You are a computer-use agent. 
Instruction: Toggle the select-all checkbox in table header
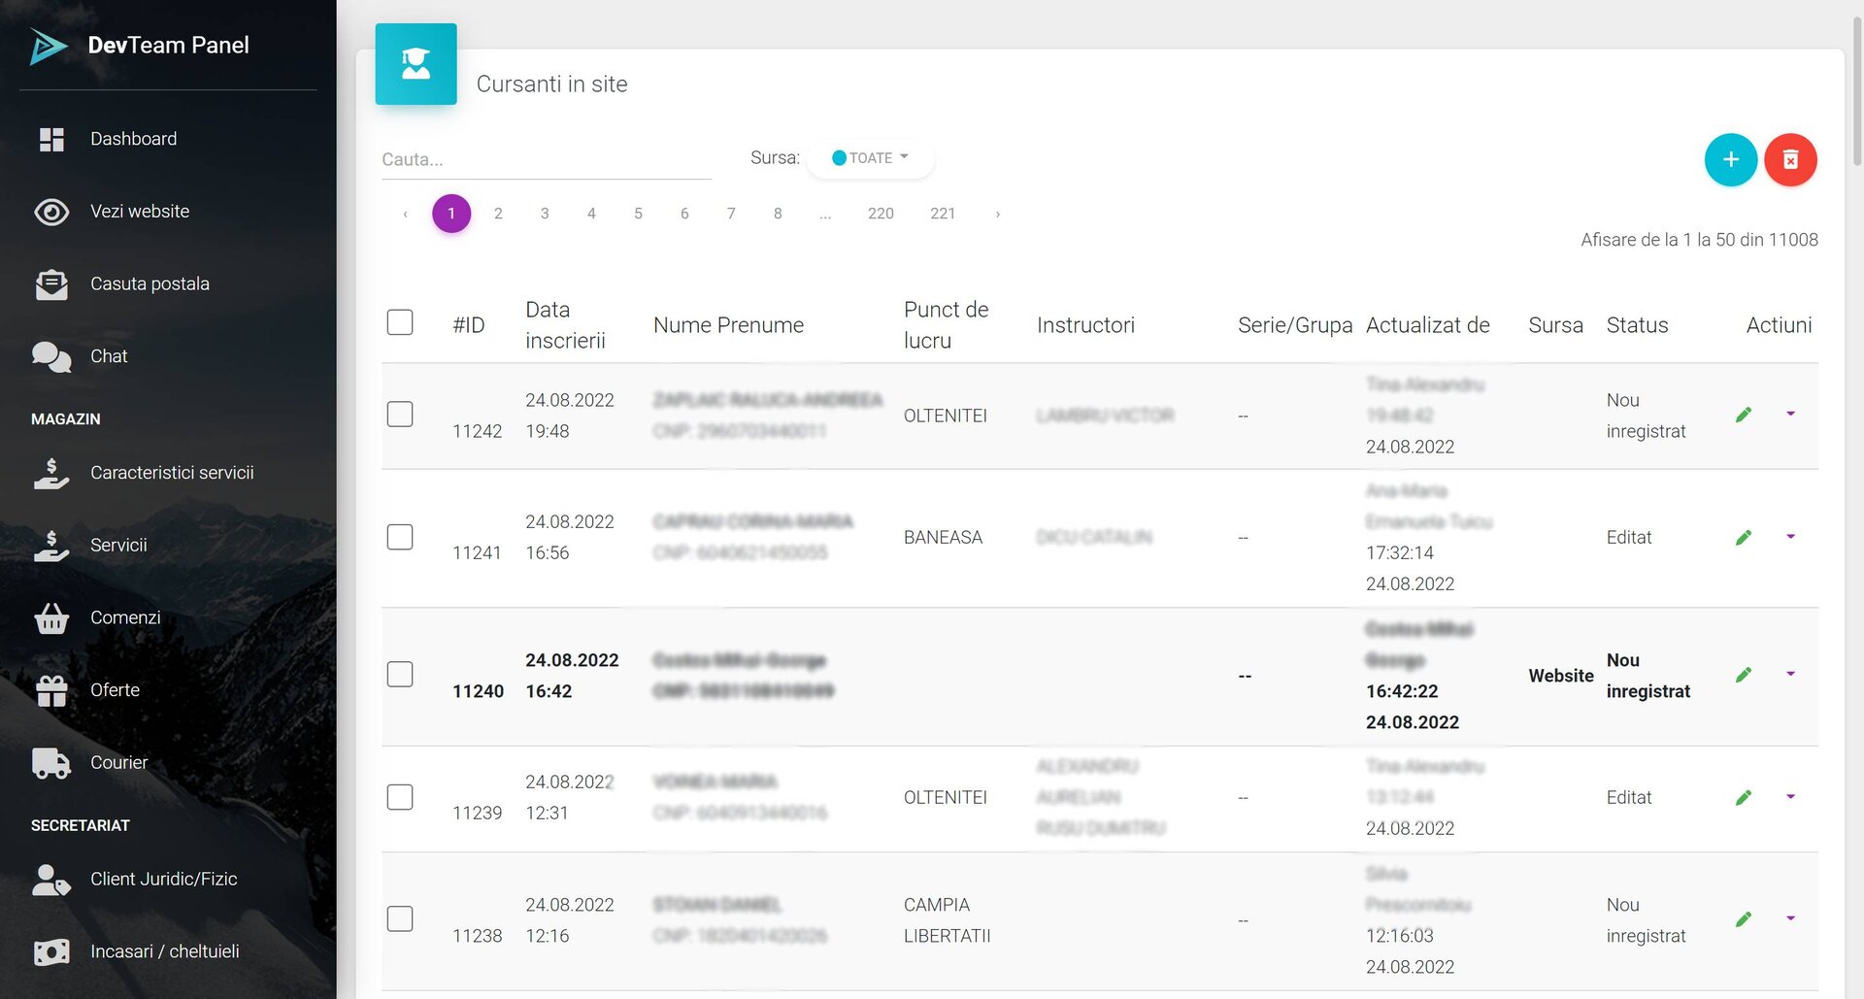click(400, 322)
